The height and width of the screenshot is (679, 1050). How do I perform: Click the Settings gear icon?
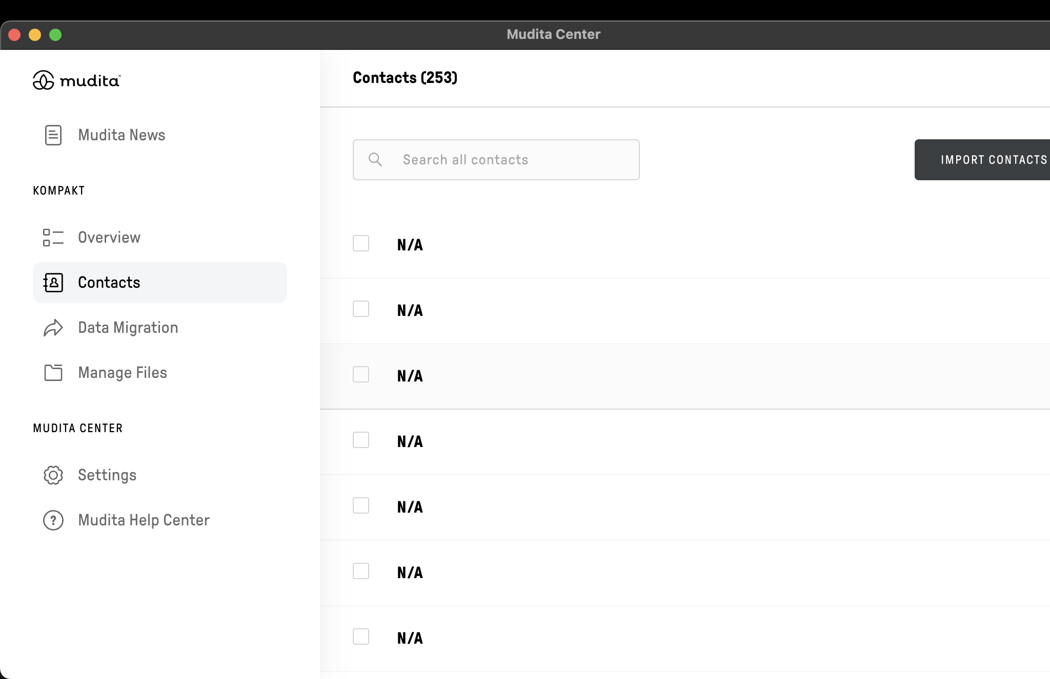point(53,475)
